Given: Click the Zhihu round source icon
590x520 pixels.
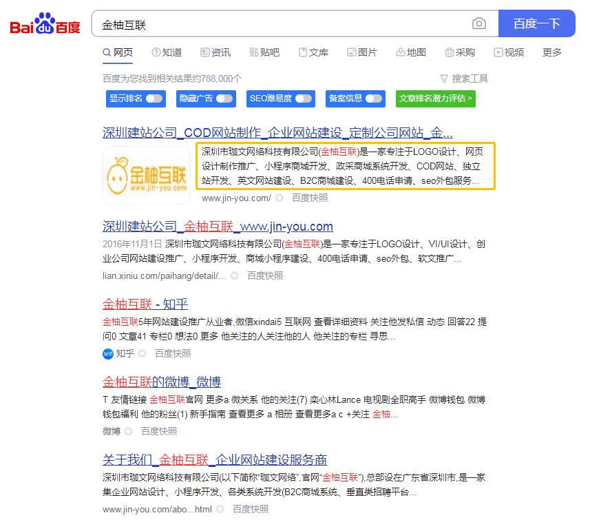Looking at the screenshot, I should pos(108,354).
